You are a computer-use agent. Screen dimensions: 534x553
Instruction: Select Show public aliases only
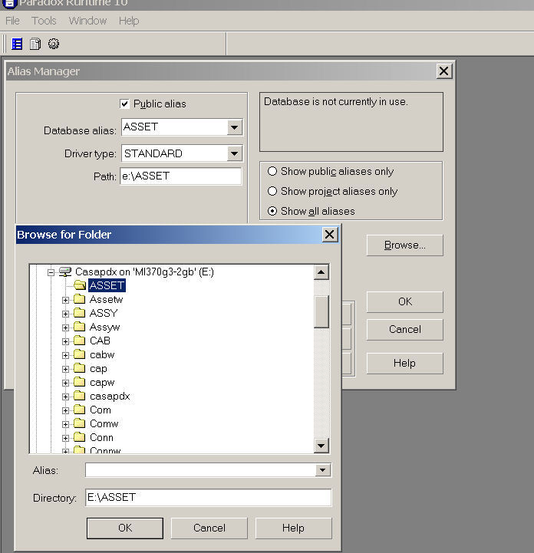click(272, 171)
